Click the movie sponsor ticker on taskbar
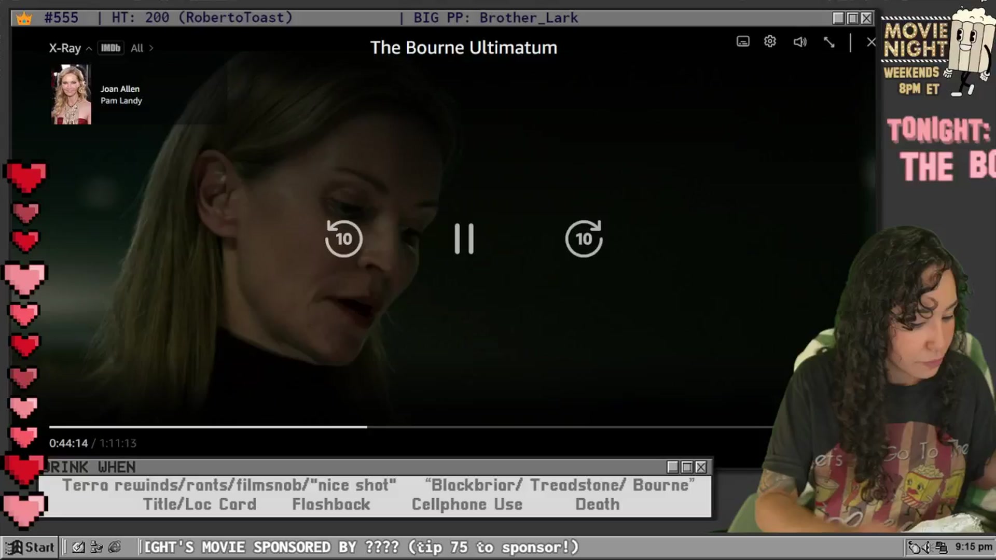This screenshot has height=560, width=996. coord(361,548)
